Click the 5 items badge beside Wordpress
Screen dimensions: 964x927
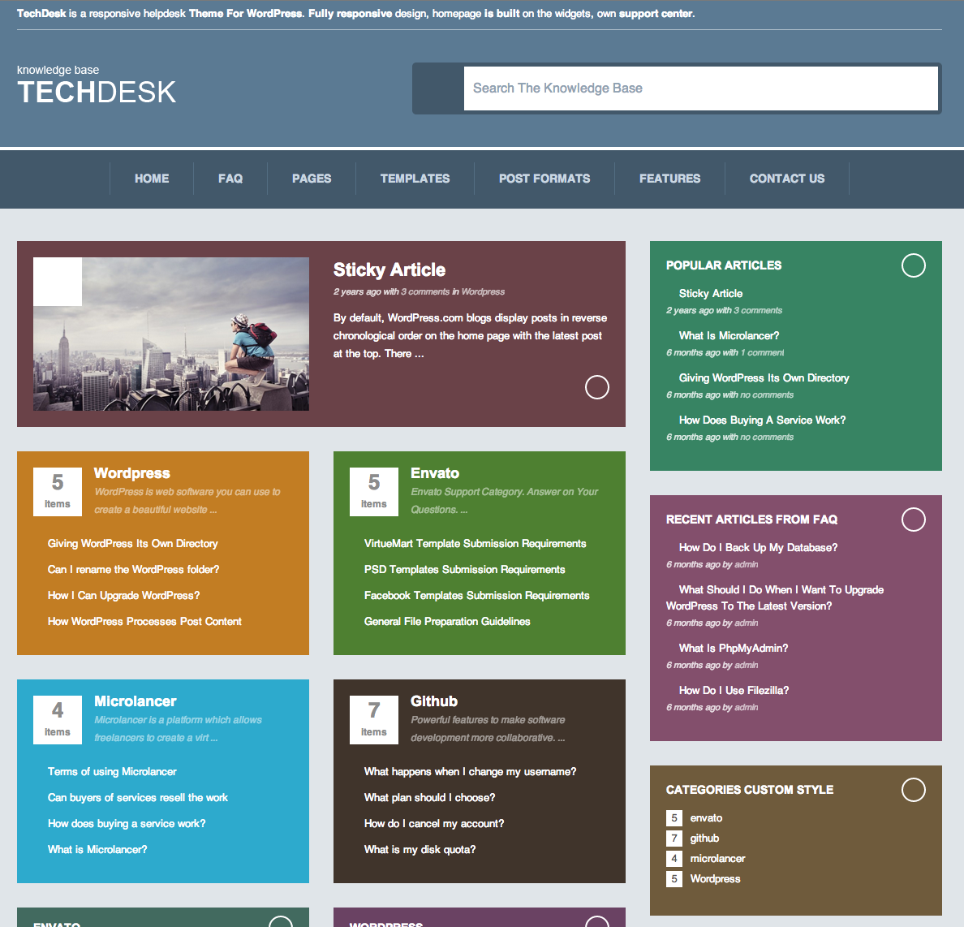tap(57, 492)
